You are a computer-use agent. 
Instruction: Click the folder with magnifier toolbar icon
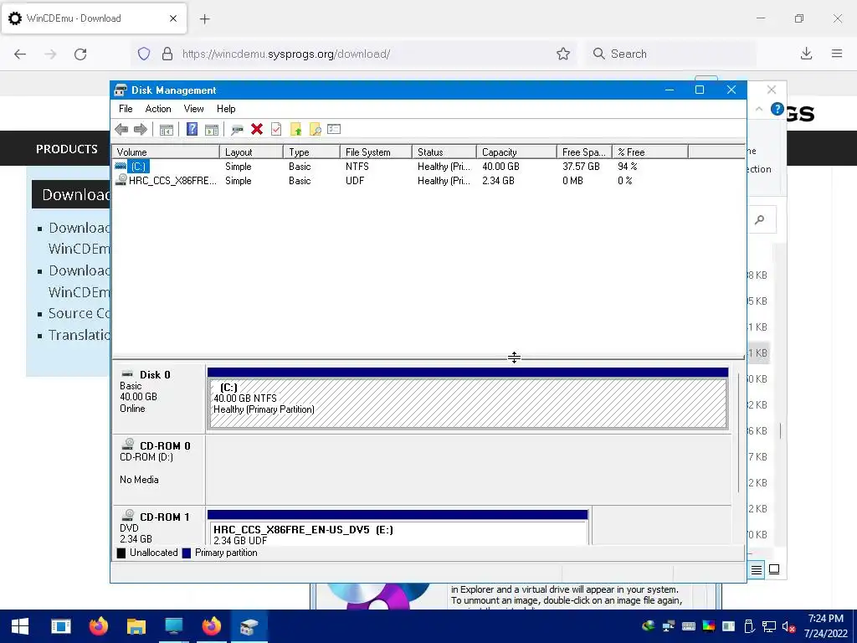pos(315,130)
